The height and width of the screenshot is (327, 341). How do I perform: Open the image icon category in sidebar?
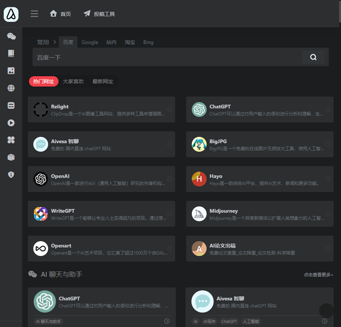11,71
